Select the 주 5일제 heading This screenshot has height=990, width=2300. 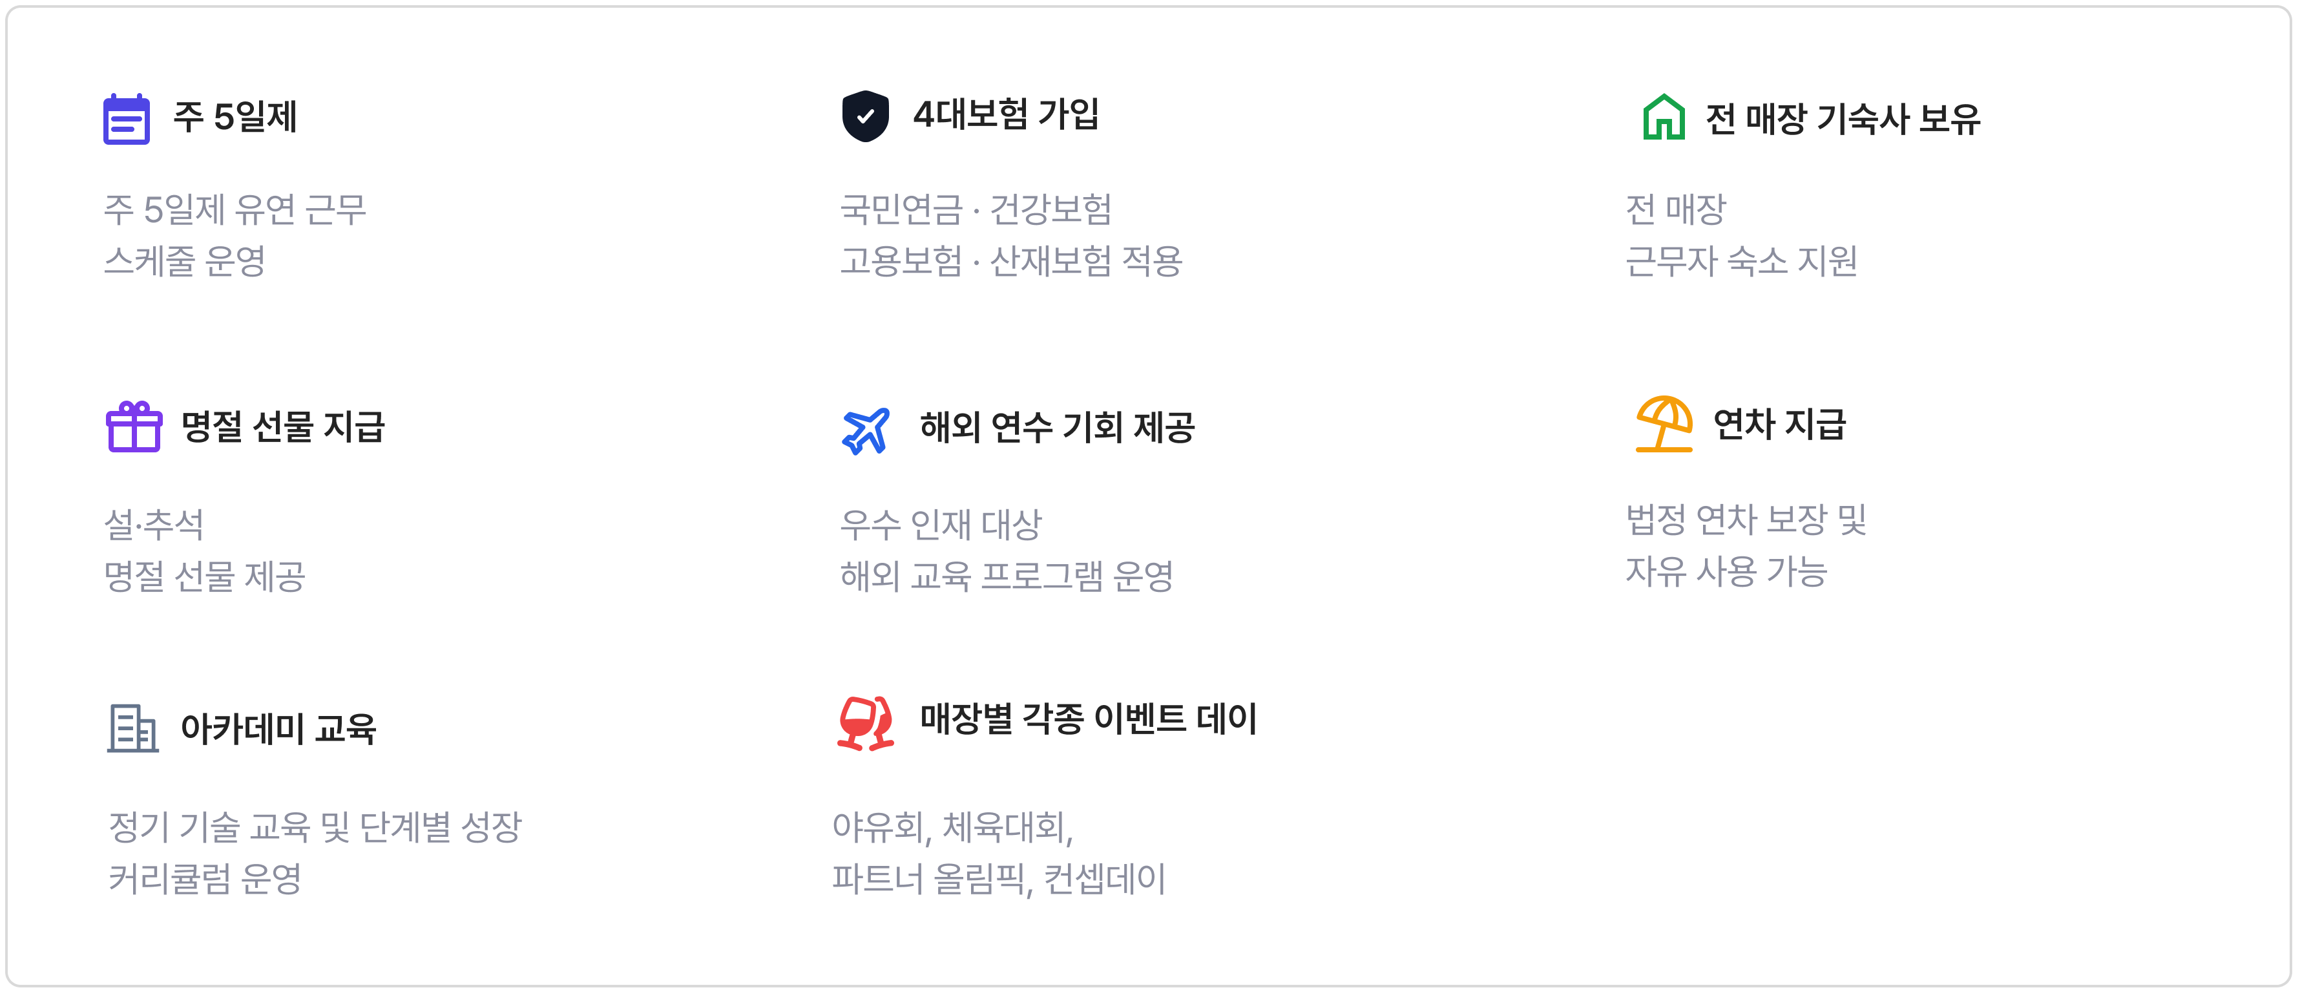[235, 117]
